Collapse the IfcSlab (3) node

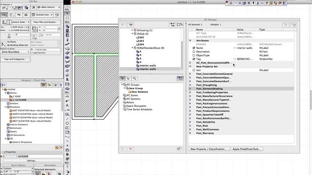pos(132,34)
